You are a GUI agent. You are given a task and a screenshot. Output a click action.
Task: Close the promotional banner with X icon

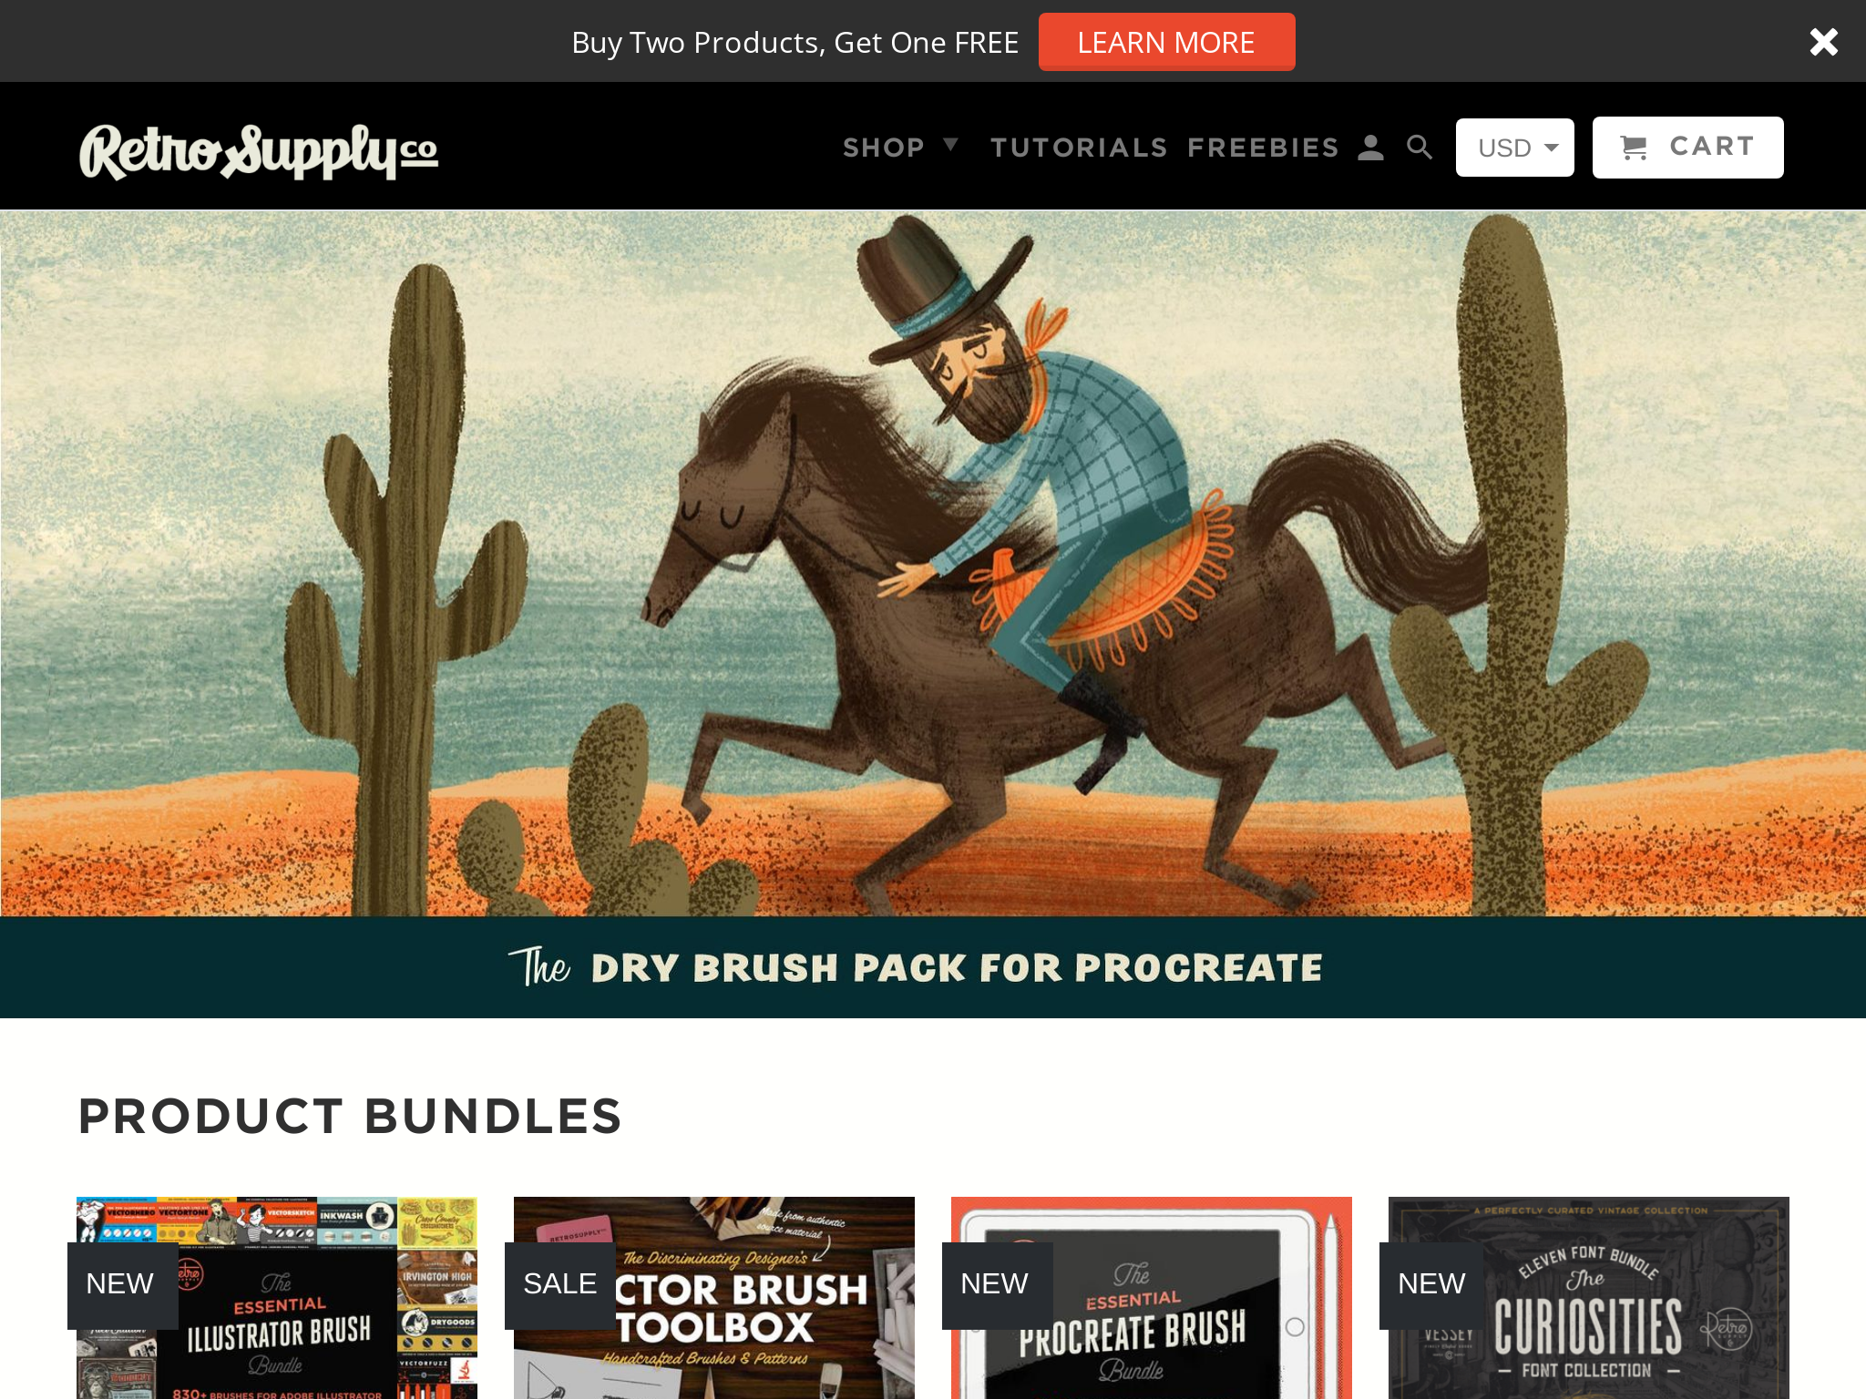pyautogui.click(x=1823, y=42)
